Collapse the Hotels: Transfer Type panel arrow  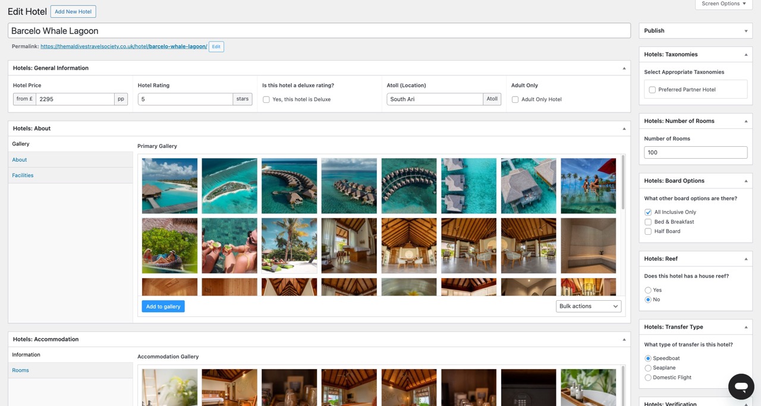pos(746,327)
